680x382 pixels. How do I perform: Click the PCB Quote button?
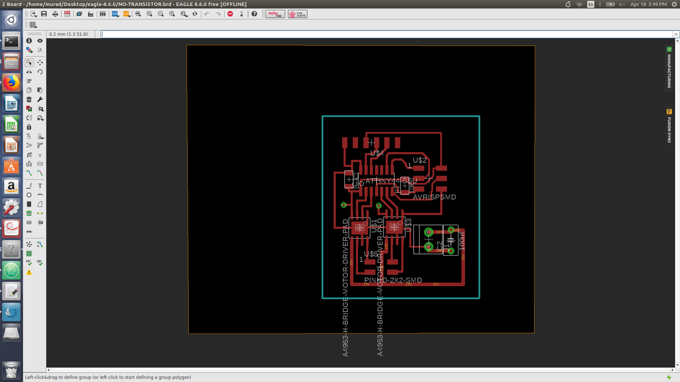(x=297, y=14)
